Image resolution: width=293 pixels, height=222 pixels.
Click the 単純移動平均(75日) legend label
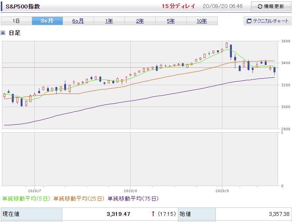click(133, 198)
